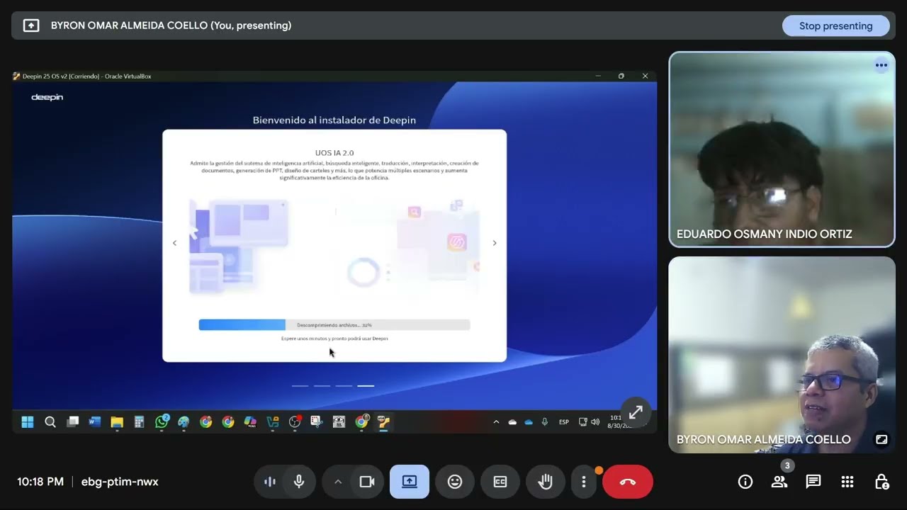Open the activities grid icon
The image size is (907, 510).
847,482
